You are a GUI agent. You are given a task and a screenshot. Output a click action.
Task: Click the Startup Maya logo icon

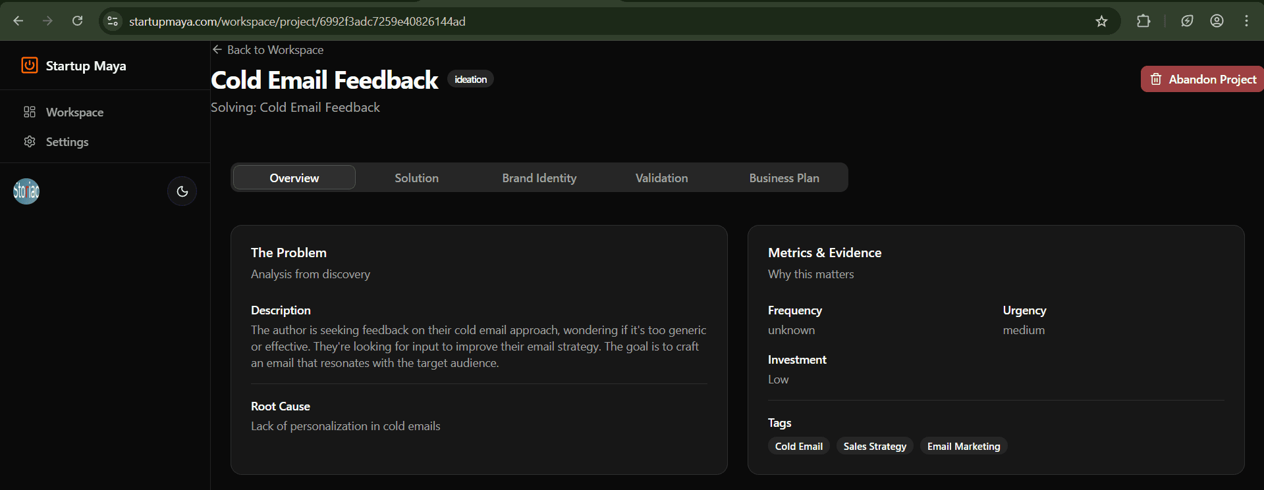30,65
